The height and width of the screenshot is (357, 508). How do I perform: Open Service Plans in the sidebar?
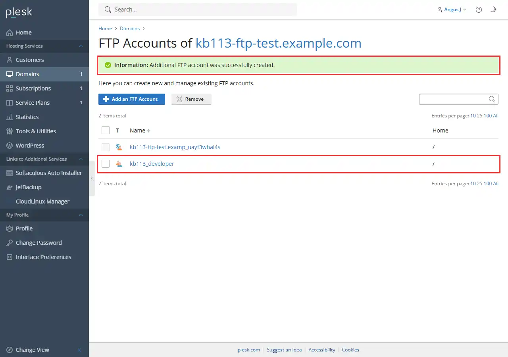coord(44,103)
